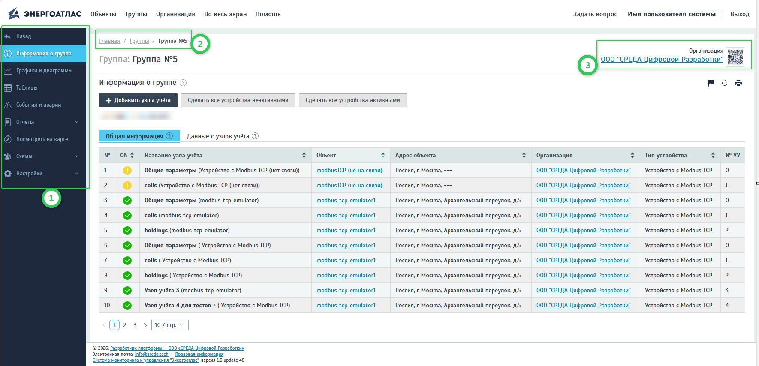Image resolution: width=759 pixels, height=366 pixels.
Task: Click the flag icon in header toolbar
Action: tap(711, 83)
